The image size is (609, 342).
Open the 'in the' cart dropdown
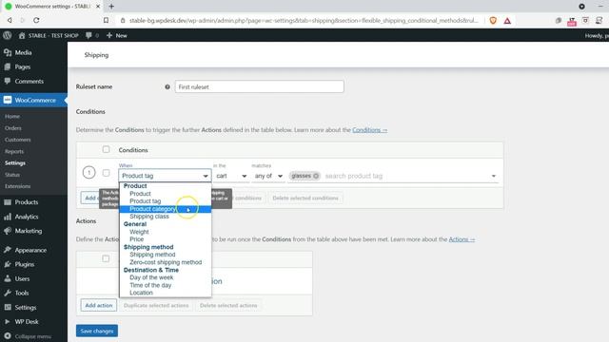(231, 176)
